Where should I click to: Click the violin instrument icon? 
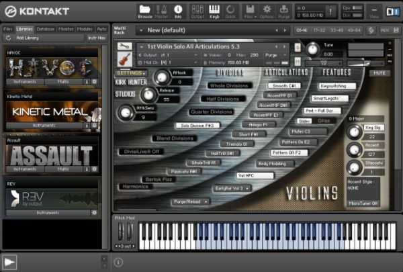125,59
